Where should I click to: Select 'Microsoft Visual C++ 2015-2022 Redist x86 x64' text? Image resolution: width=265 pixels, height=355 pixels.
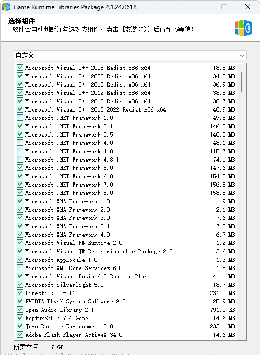(x=95, y=109)
